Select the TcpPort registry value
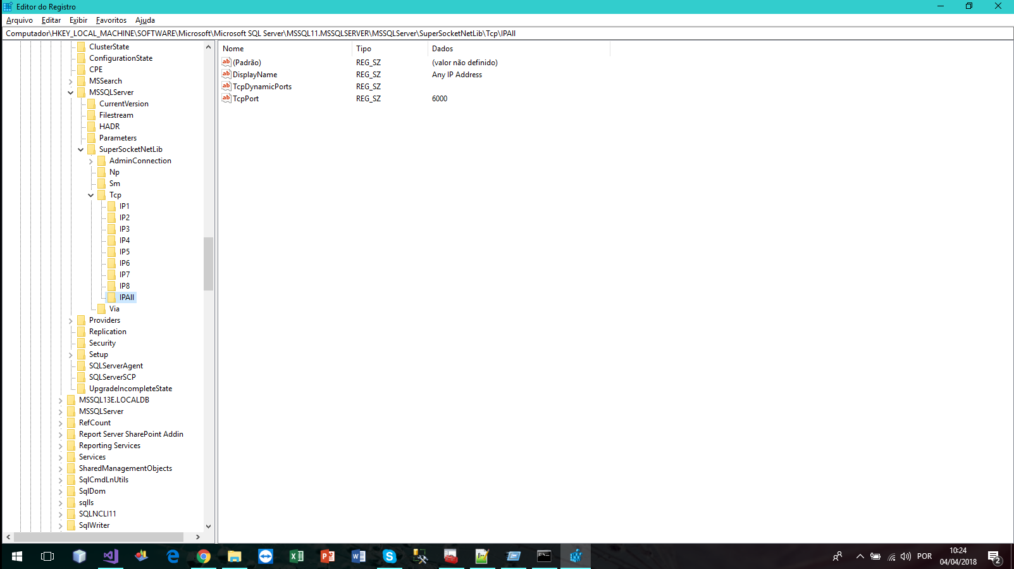The width and height of the screenshot is (1014, 569). [245, 99]
